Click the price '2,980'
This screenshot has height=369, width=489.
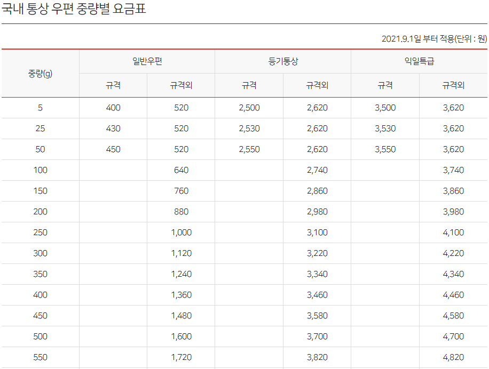tap(317, 212)
